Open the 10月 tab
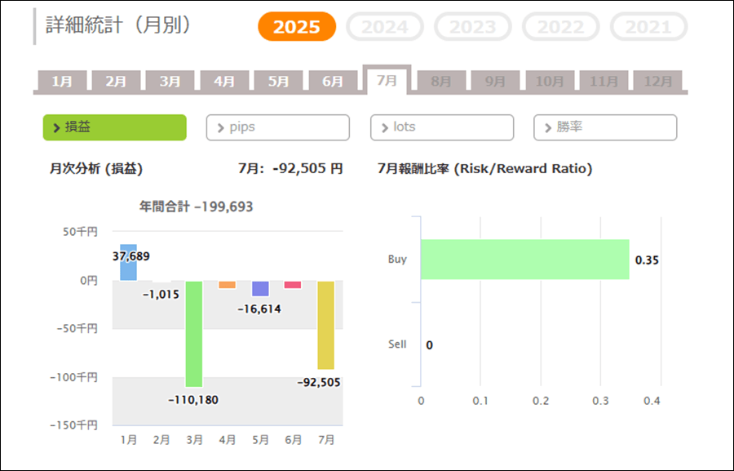Viewport: 734px width, 471px height. 550,81
